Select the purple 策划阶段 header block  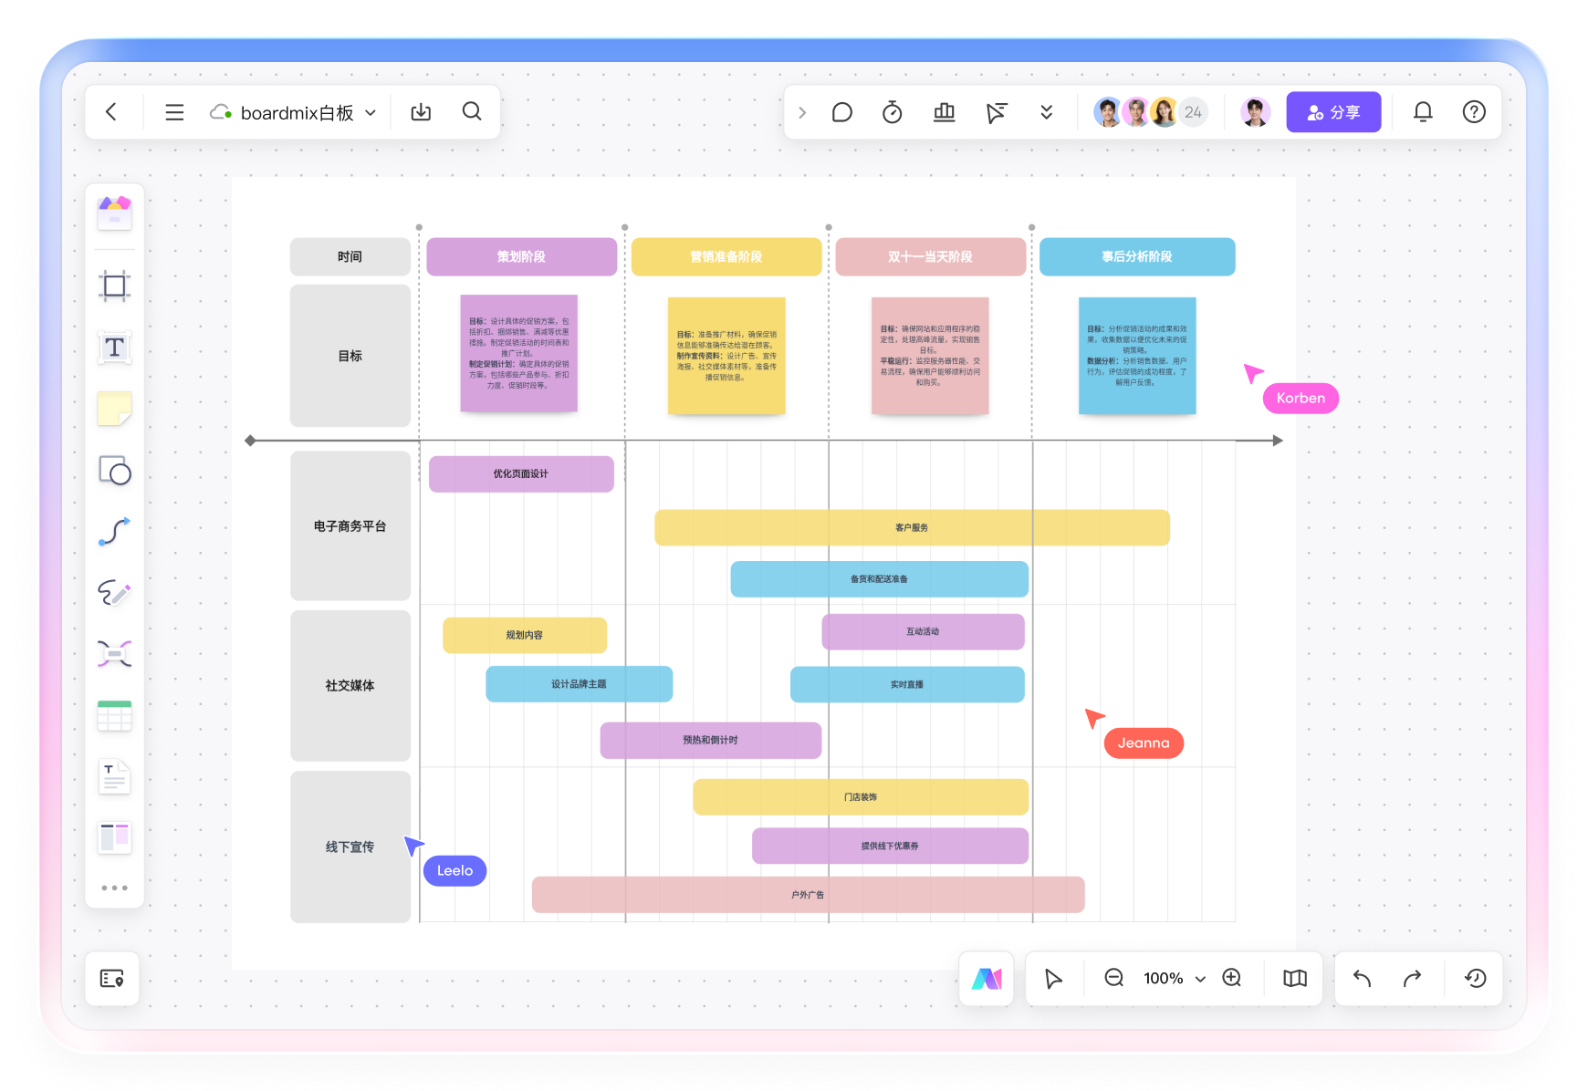coord(521,256)
